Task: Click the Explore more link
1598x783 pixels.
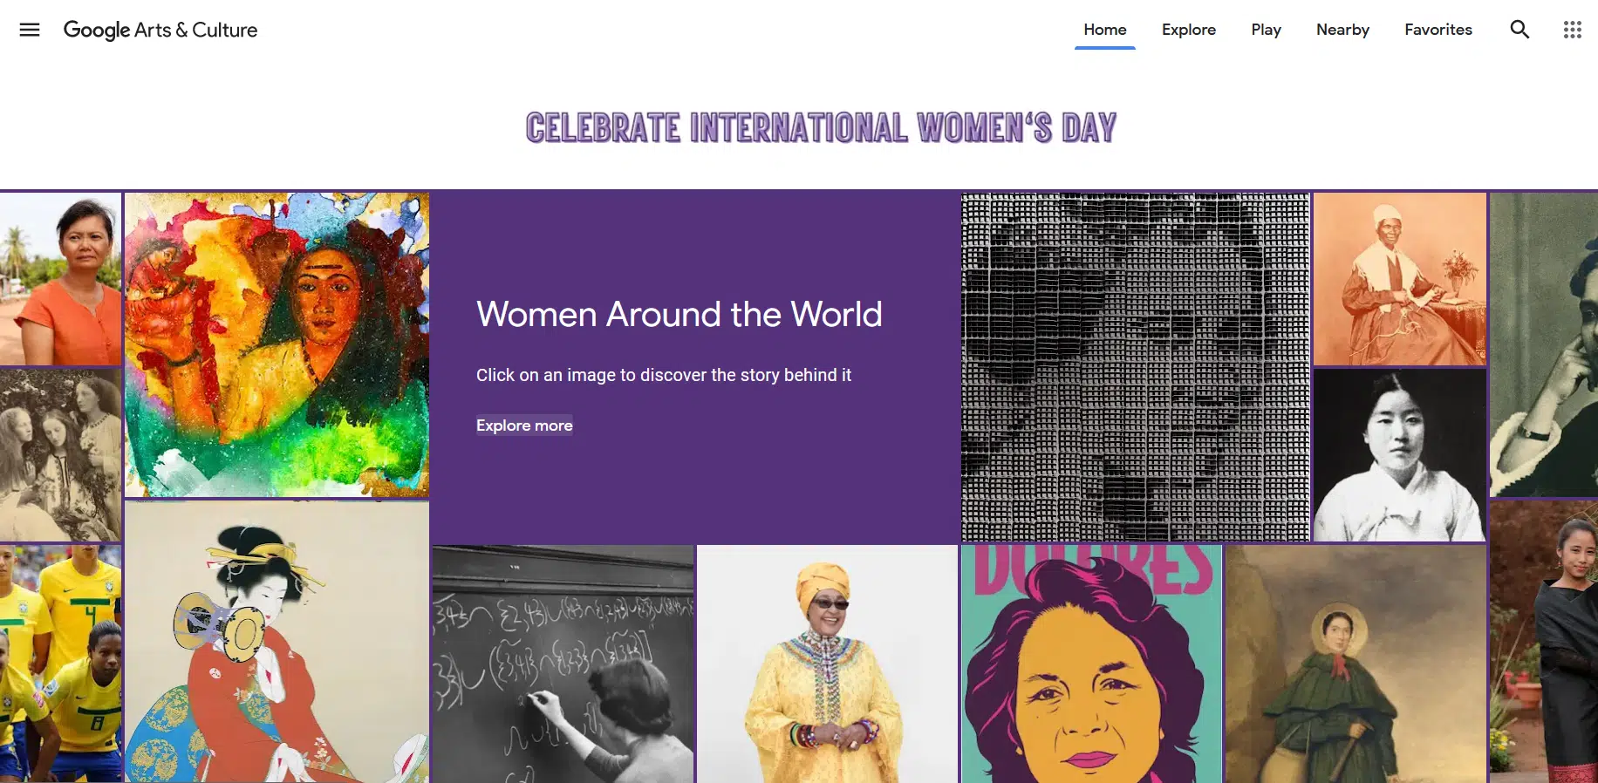Action: (524, 426)
